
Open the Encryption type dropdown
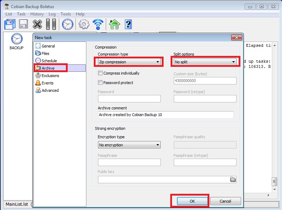click(129, 145)
